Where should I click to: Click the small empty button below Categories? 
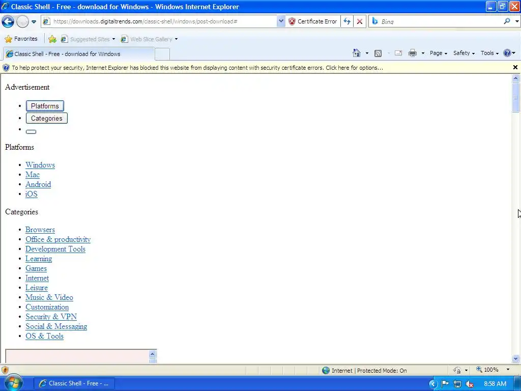tap(31, 132)
